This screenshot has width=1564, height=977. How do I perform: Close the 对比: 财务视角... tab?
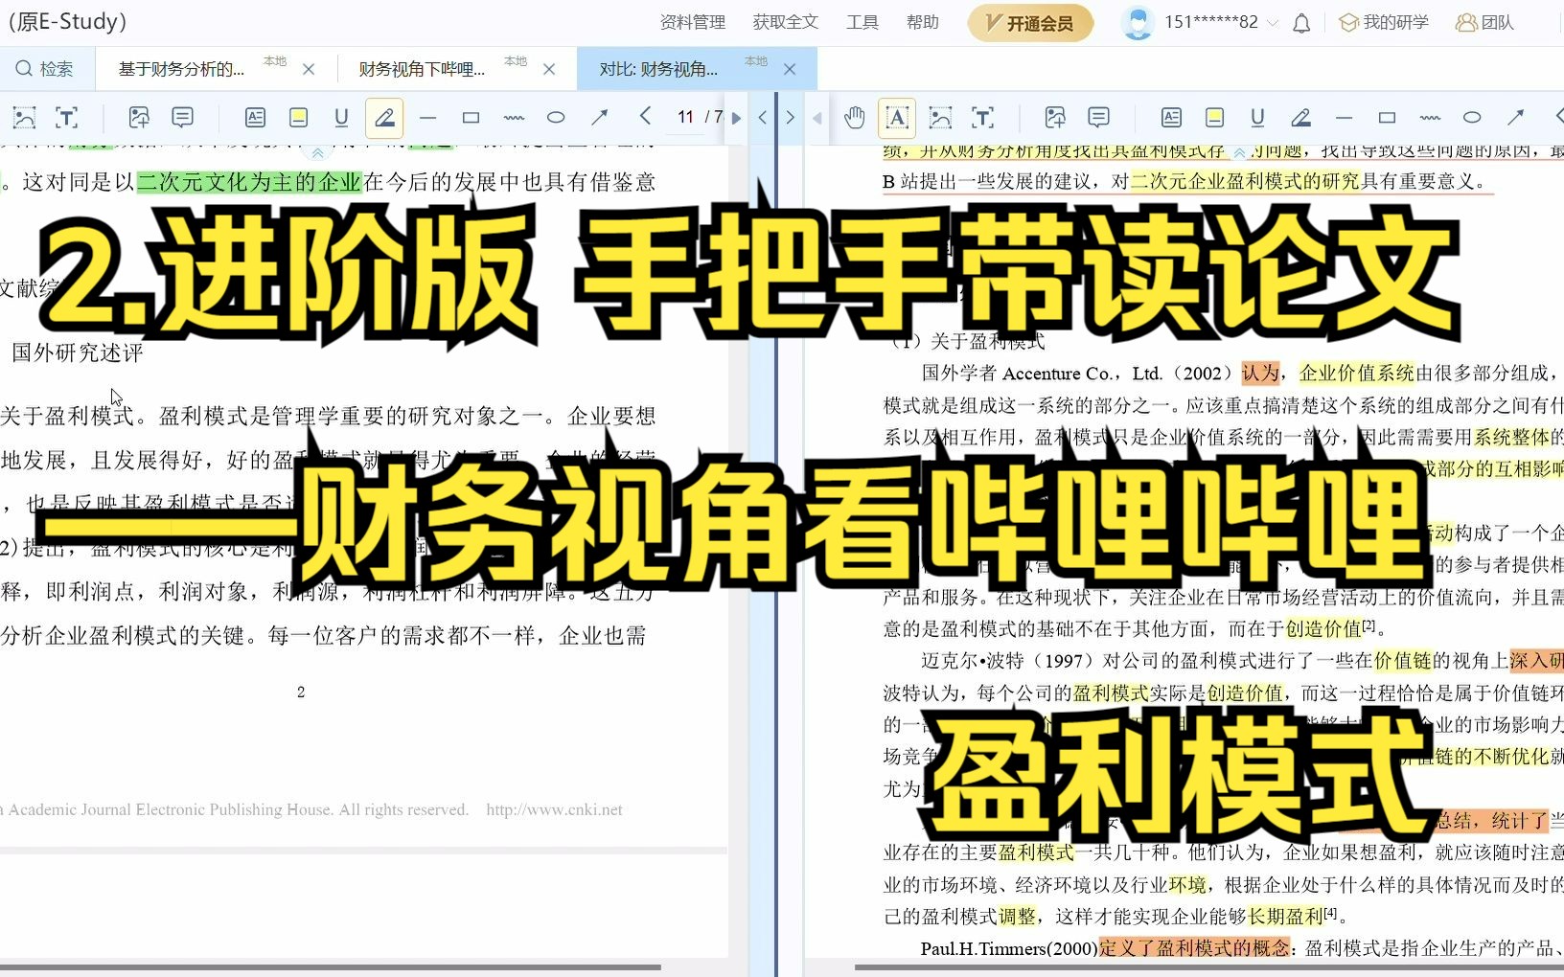(x=790, y=69)
